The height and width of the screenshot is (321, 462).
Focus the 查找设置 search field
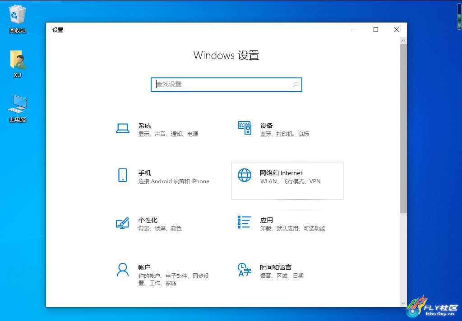(226, 85)
